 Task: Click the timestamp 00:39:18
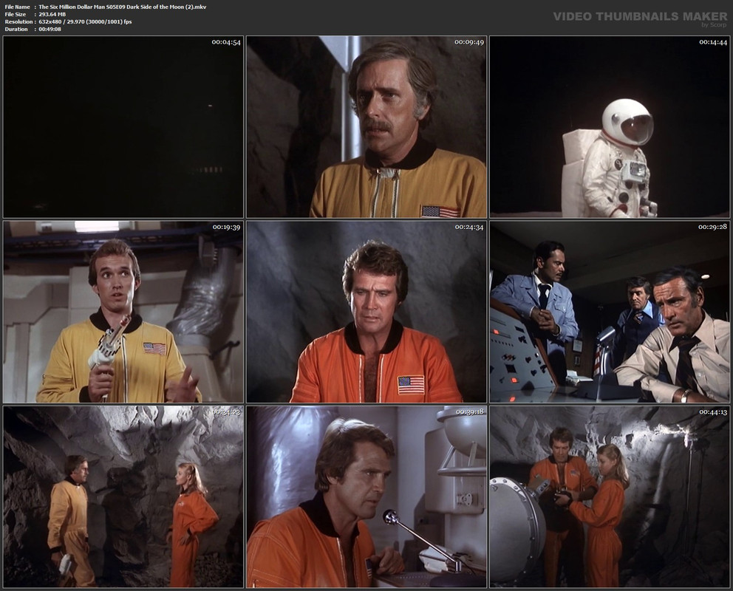pyautogui.click(x=469, y=412)
